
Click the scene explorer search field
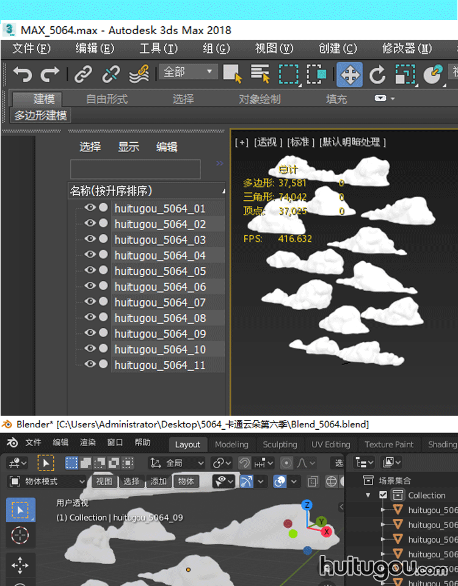(x=135, y=169)
